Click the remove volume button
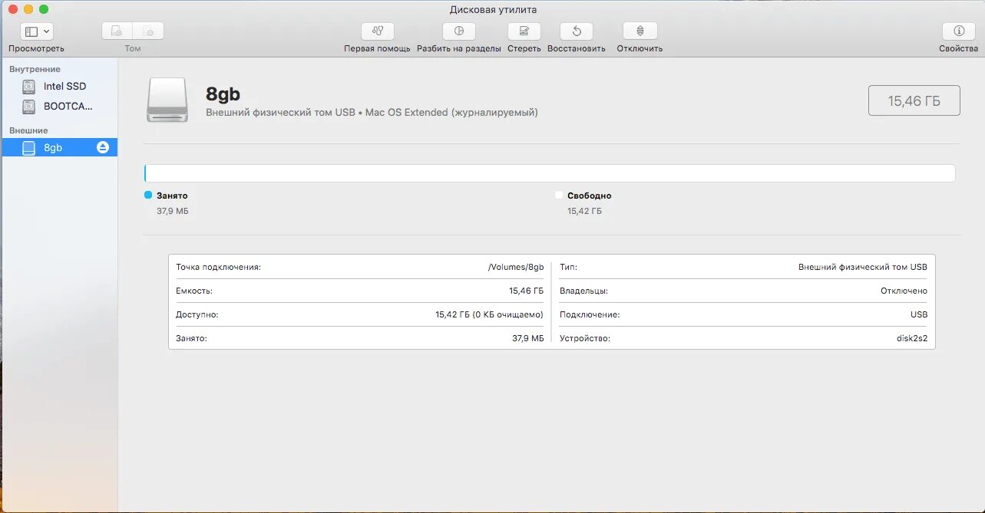The image size is (985, 513). point(148,31)
